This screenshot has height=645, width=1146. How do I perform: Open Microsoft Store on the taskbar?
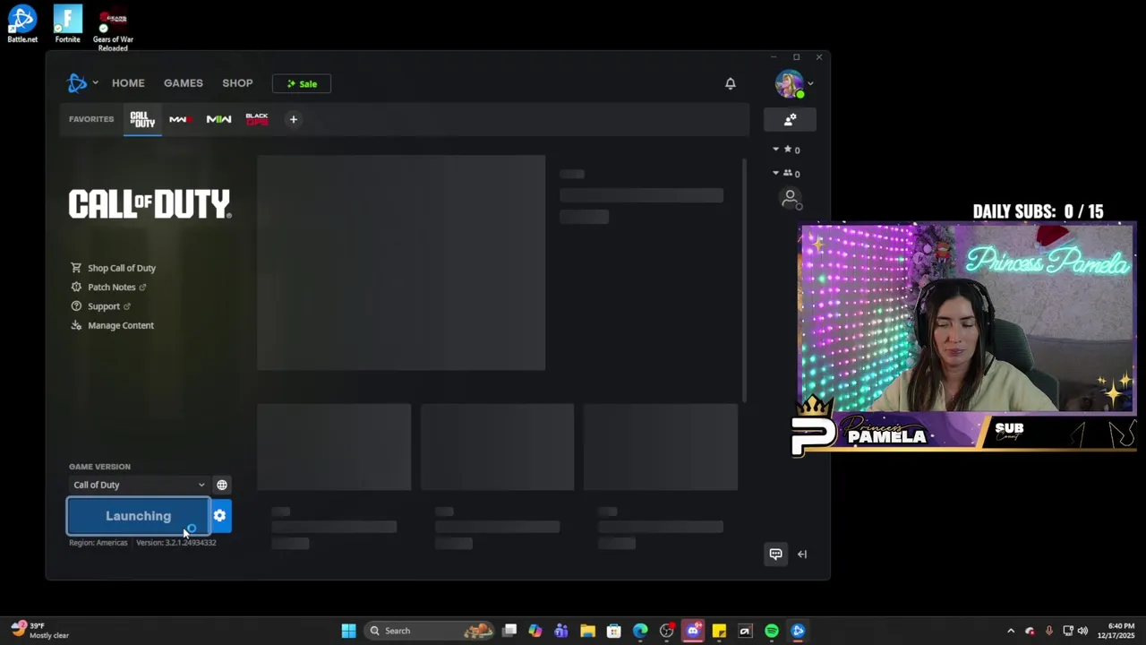pyautogui.click(x=613, y=631)
